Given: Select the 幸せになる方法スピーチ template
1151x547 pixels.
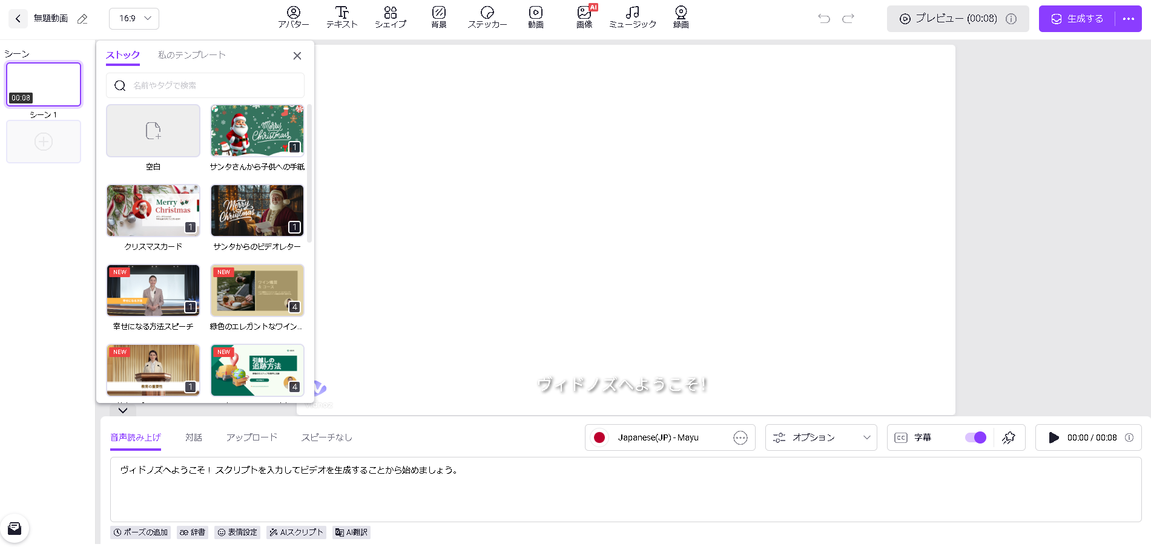Looking at the screenshot, I should 153,290.
